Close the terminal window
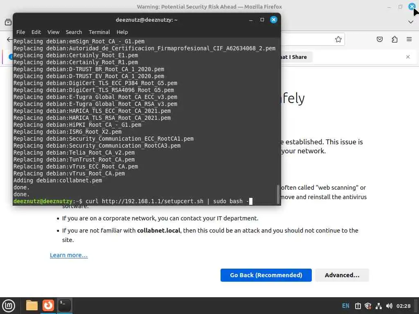Viewport: 419px width, 314px height. click(x=273, y=20)
